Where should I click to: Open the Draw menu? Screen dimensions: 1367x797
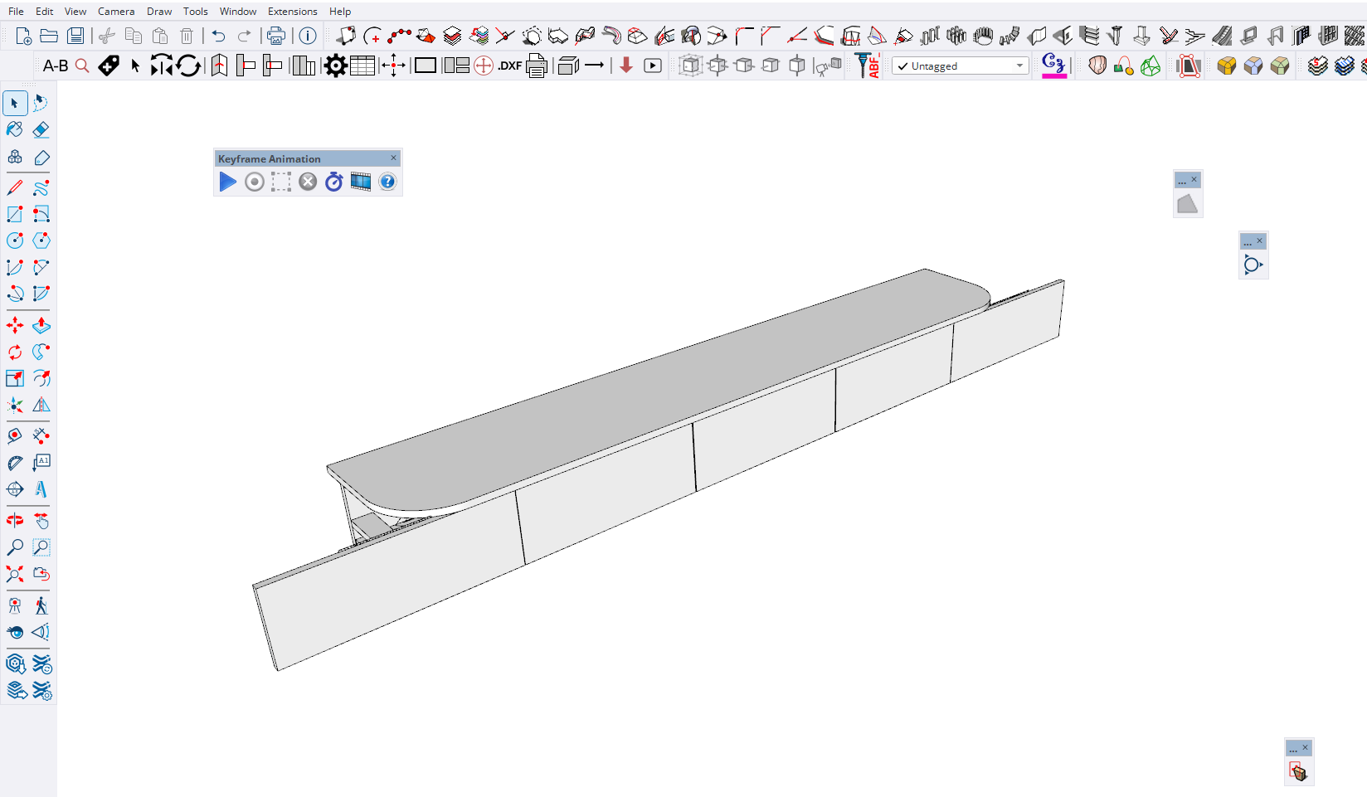159,12
